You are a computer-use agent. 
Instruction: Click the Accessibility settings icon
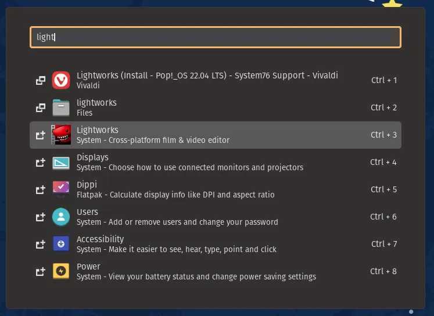tap(61, 244)
